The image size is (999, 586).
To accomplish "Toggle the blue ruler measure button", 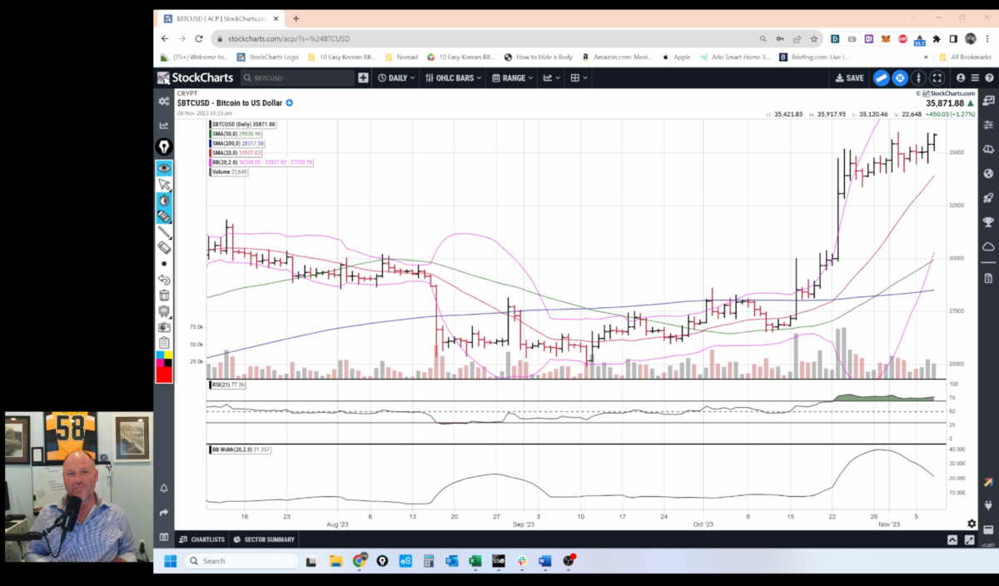I will (x=881, y=77).
